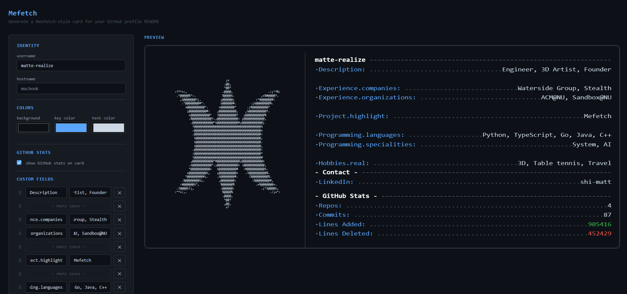
Task: Click the Lines Added value 905416
Action: click(600, 224)
